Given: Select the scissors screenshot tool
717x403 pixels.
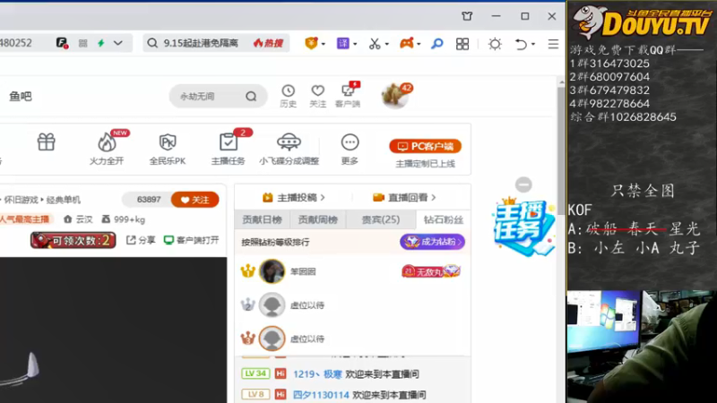Looking at the screenshot, I should [375, 43].
